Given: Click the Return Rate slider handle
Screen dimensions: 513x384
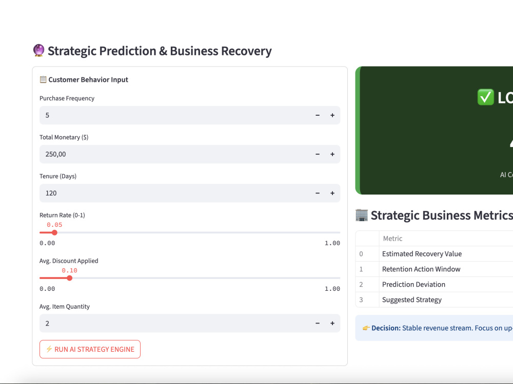Looking at the screenshot, I should (55, 232).
